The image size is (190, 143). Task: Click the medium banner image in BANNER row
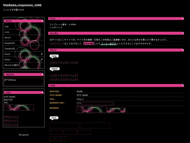114,110
